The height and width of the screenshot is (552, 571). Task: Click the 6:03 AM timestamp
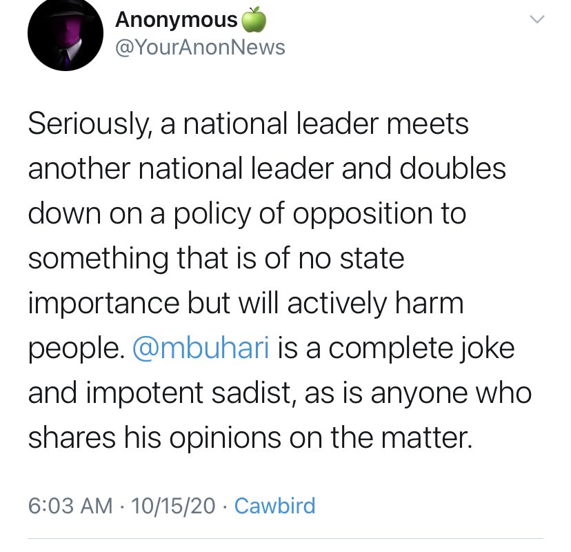[70, 506]
